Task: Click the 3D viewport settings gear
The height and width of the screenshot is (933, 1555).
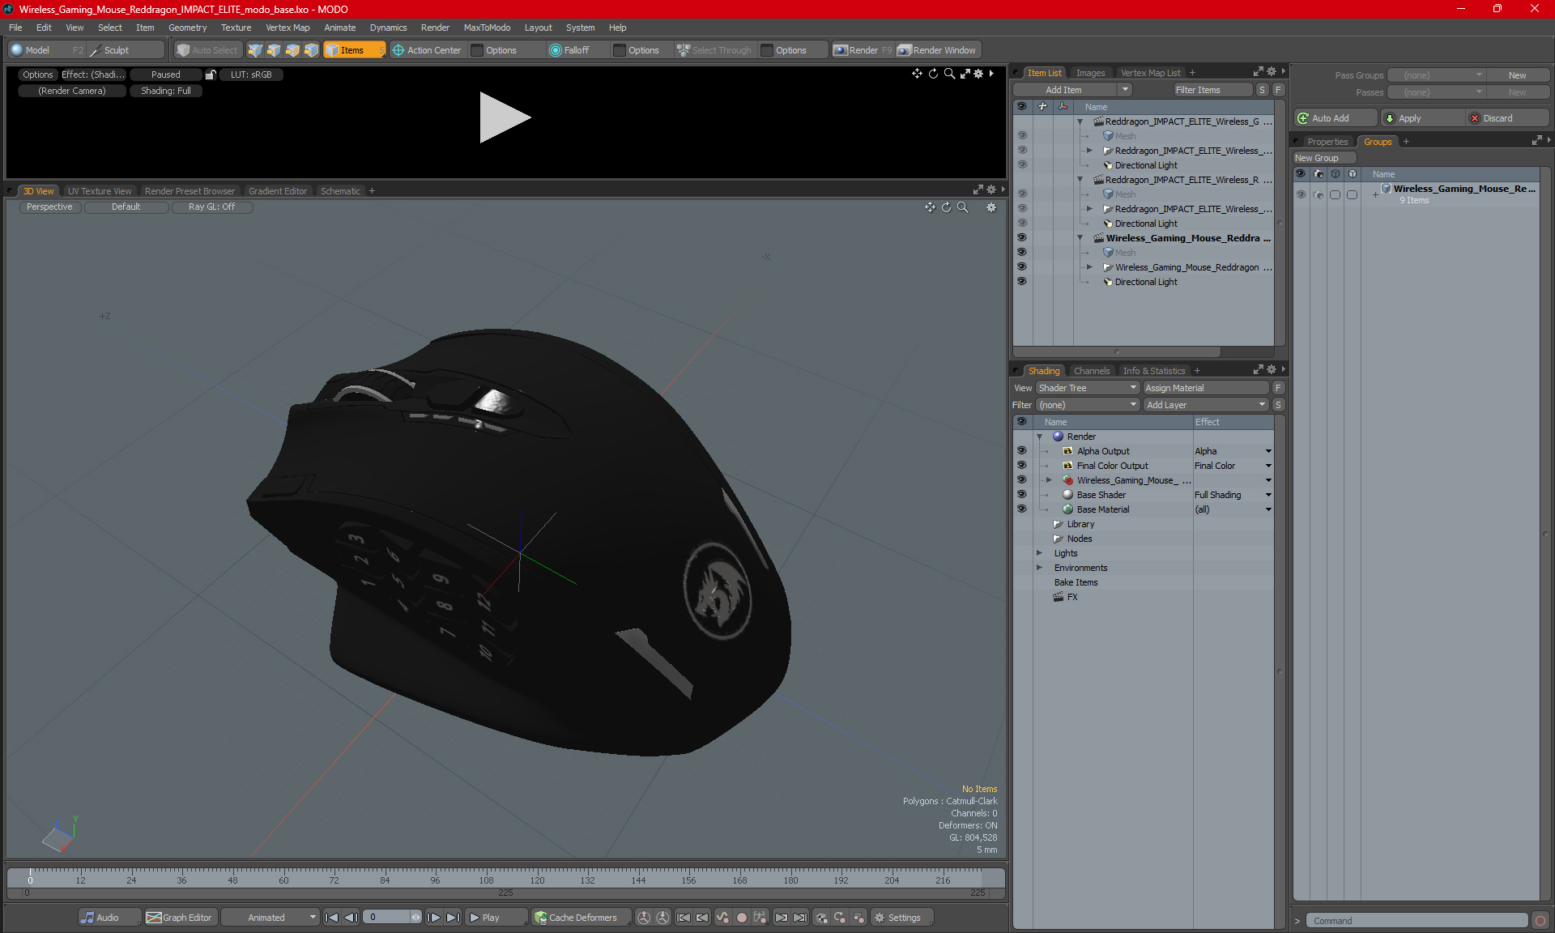Action: coord(991,207)
